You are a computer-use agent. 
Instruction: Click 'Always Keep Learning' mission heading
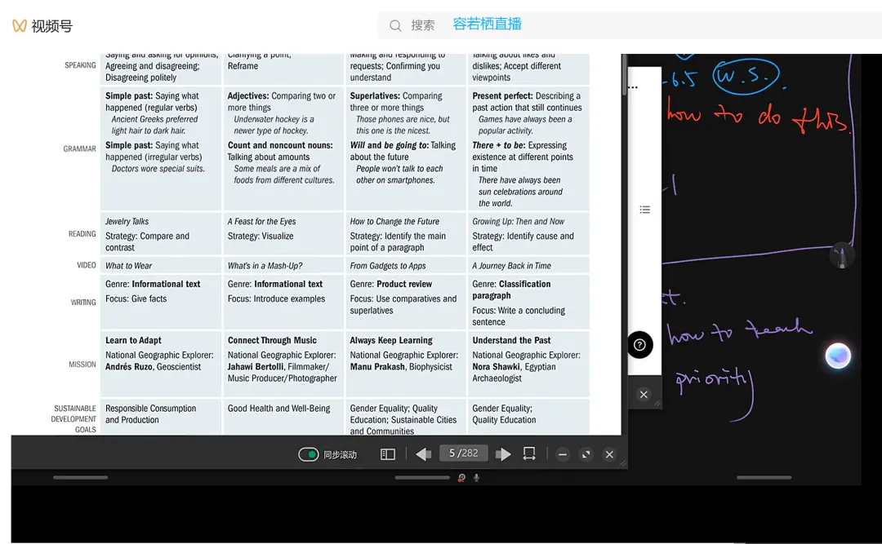click(x=391, y=340)
